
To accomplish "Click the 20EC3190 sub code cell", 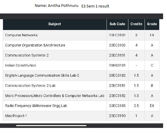I will pos(117,116).
